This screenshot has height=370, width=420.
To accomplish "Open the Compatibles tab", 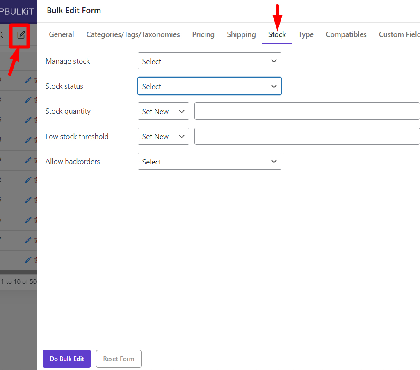I will [x=346, y=34].
